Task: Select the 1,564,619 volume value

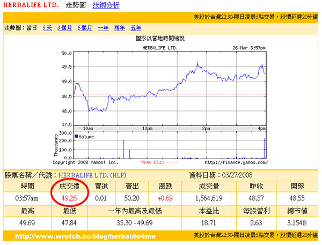Action: pos(209,198)
